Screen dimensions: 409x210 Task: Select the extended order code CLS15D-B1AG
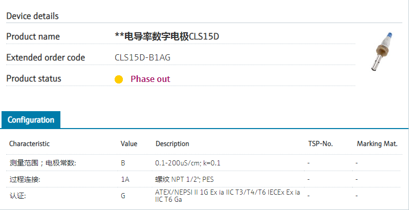pyautogui.click(x=143, y=57)
